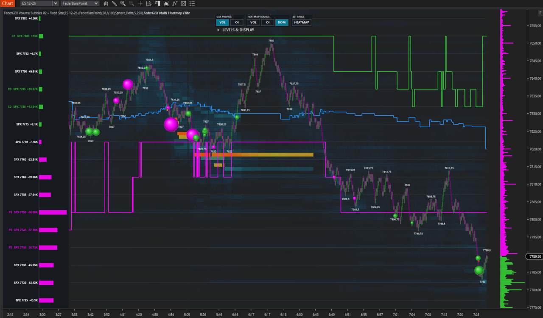Screen dimensions: 543x318
Task: Click the zoom in magnifier icon
Action: coord(123,3)
